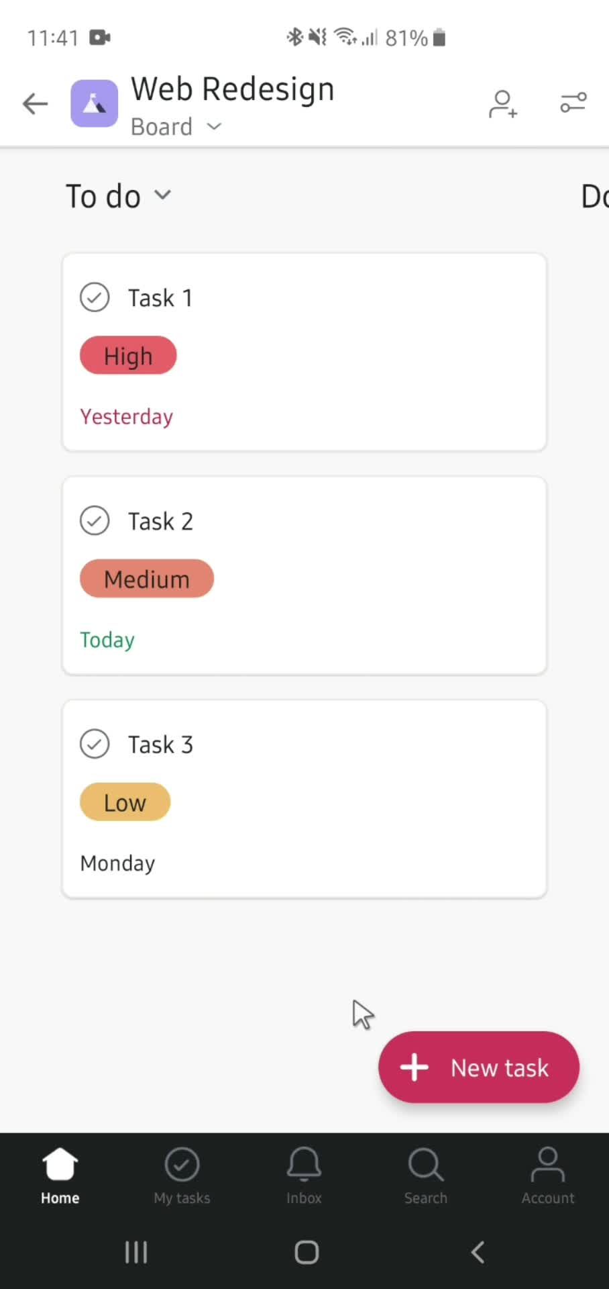Open the Account profile icon
Viewport: 609px width, 1289px height.
coord(548,1175)
